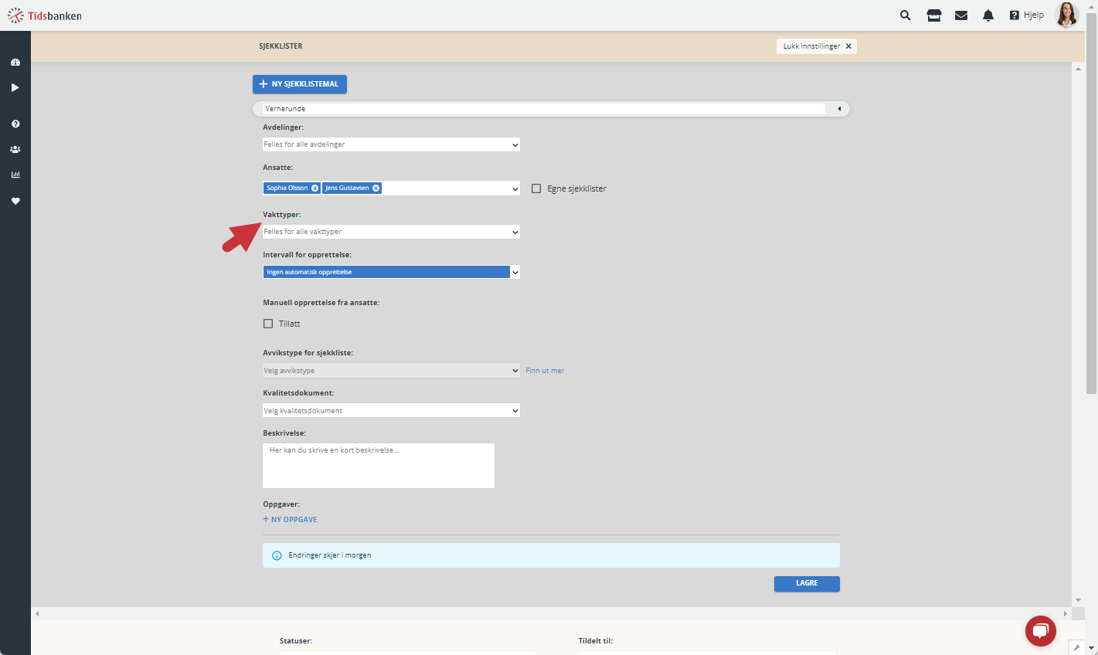This screenshot has height=655, width=1098.
Task: Show notifications bell
Action: 988,15
